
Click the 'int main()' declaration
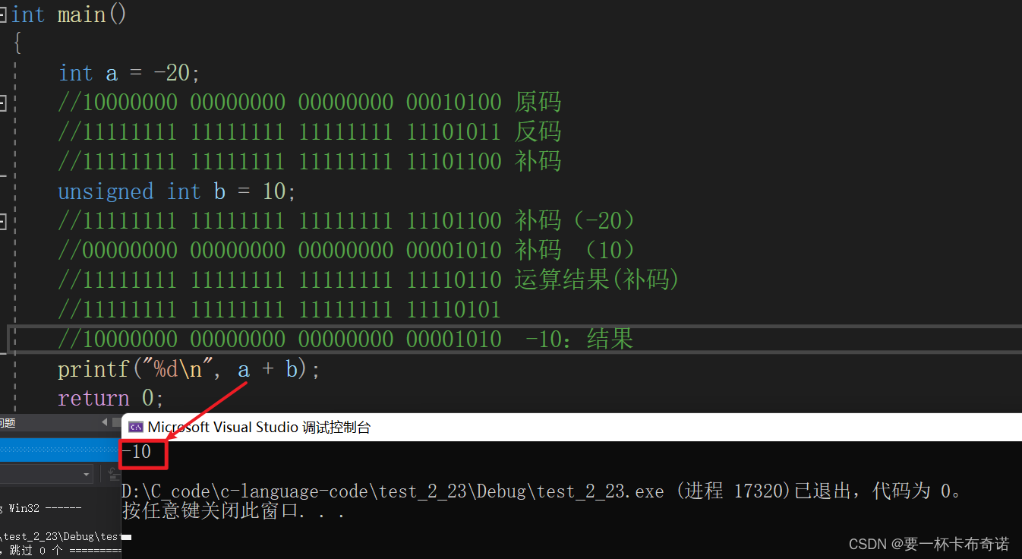[x=68, y=14]
